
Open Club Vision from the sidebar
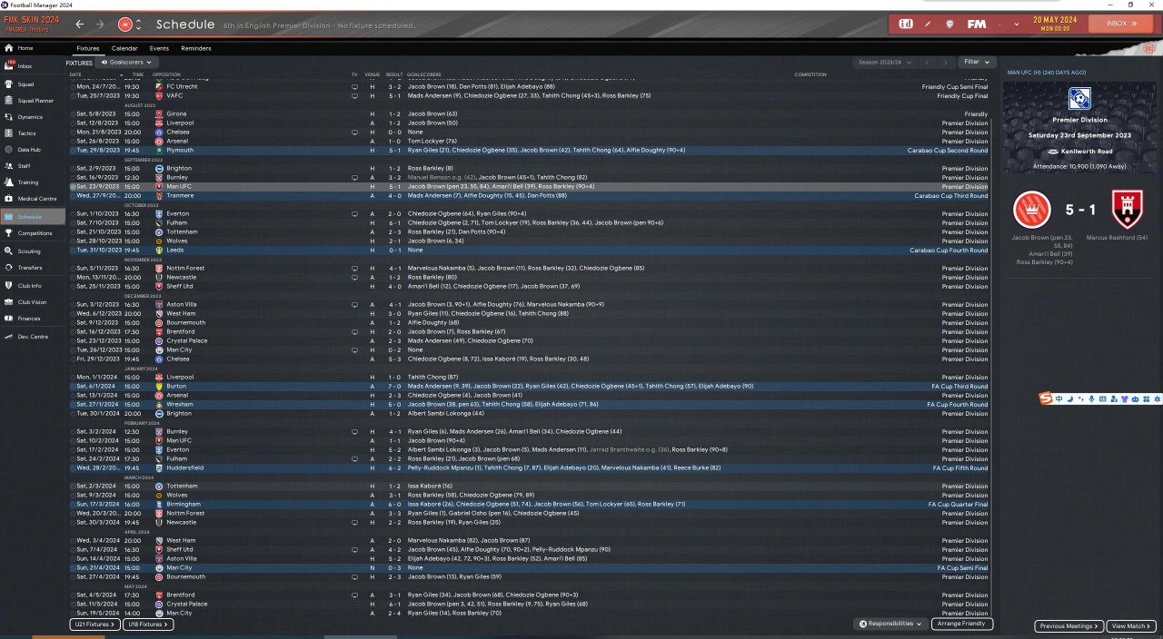[33, 302]
